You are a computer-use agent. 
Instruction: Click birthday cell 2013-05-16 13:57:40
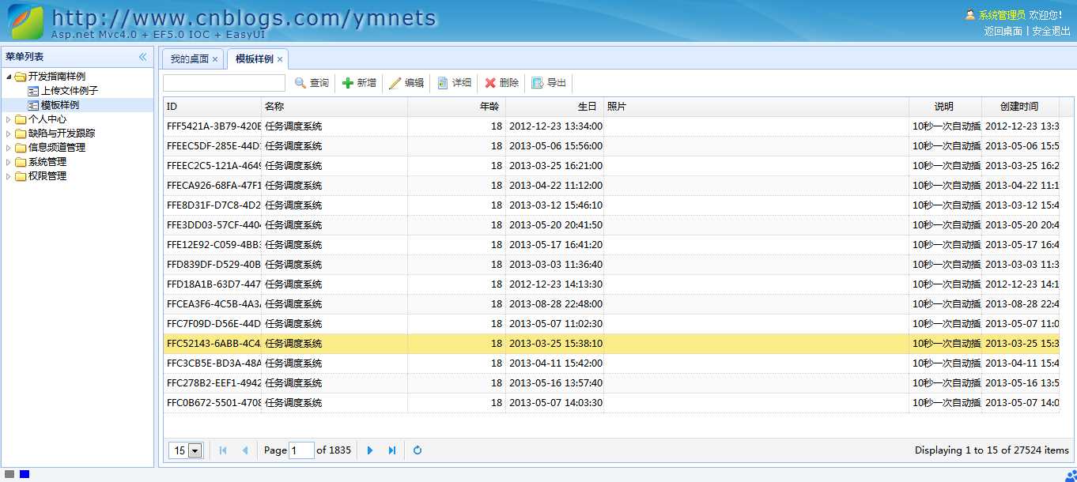pyautogui.click(x=555, y=383)
